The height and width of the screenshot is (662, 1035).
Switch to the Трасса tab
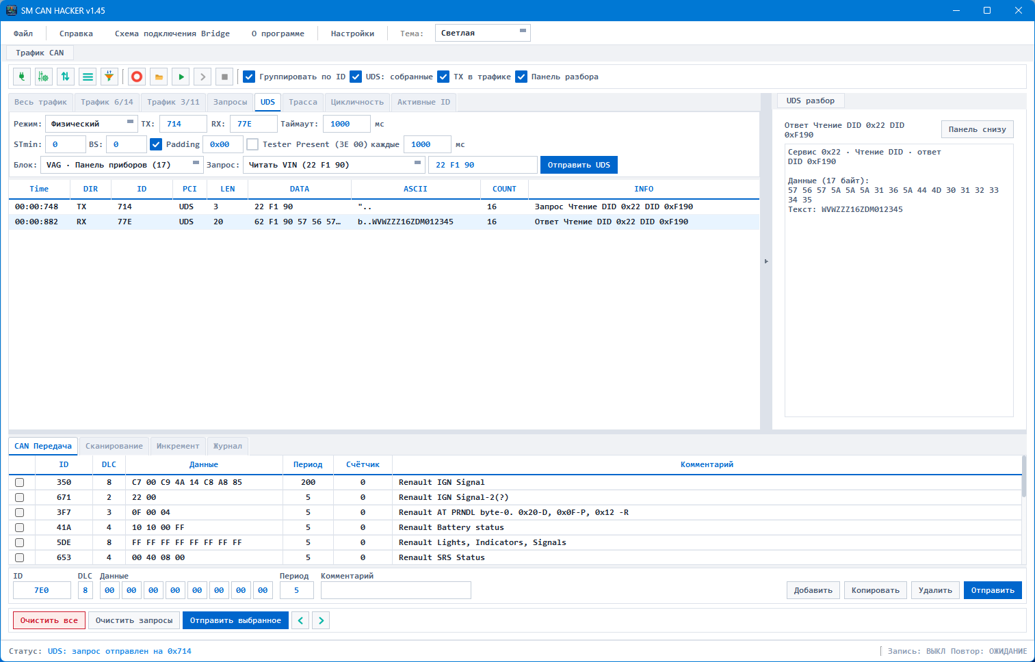pos(303,102)
